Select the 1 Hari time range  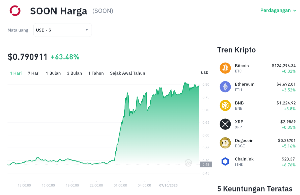[x=16, y=73]
